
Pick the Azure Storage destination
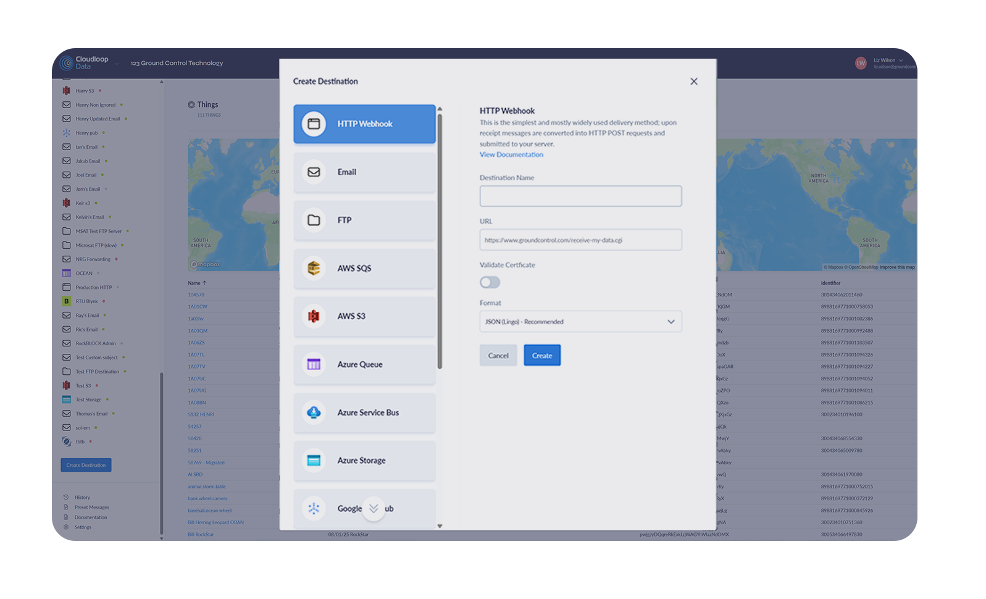(364, 461)
